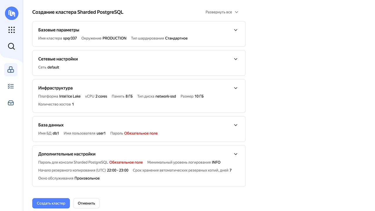This screenshot has width=375, height=211.
Task: Open the backups storage icon in sidebar
Action: tap(11, 103)
